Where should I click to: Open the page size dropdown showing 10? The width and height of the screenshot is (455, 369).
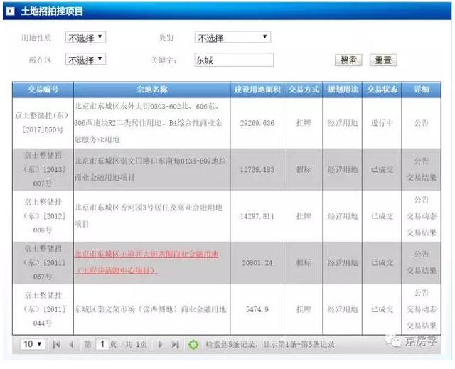coord(33,344)
